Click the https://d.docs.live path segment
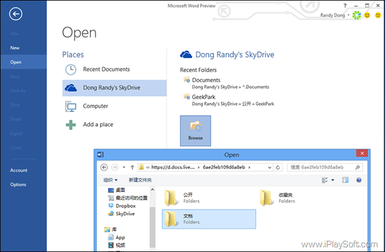The height and width of the screenshot is (252, 385). click(173, 168)
